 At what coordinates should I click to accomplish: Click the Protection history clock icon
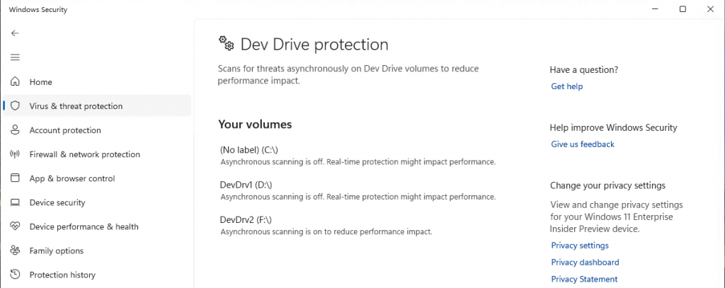[x=15, y=275]
